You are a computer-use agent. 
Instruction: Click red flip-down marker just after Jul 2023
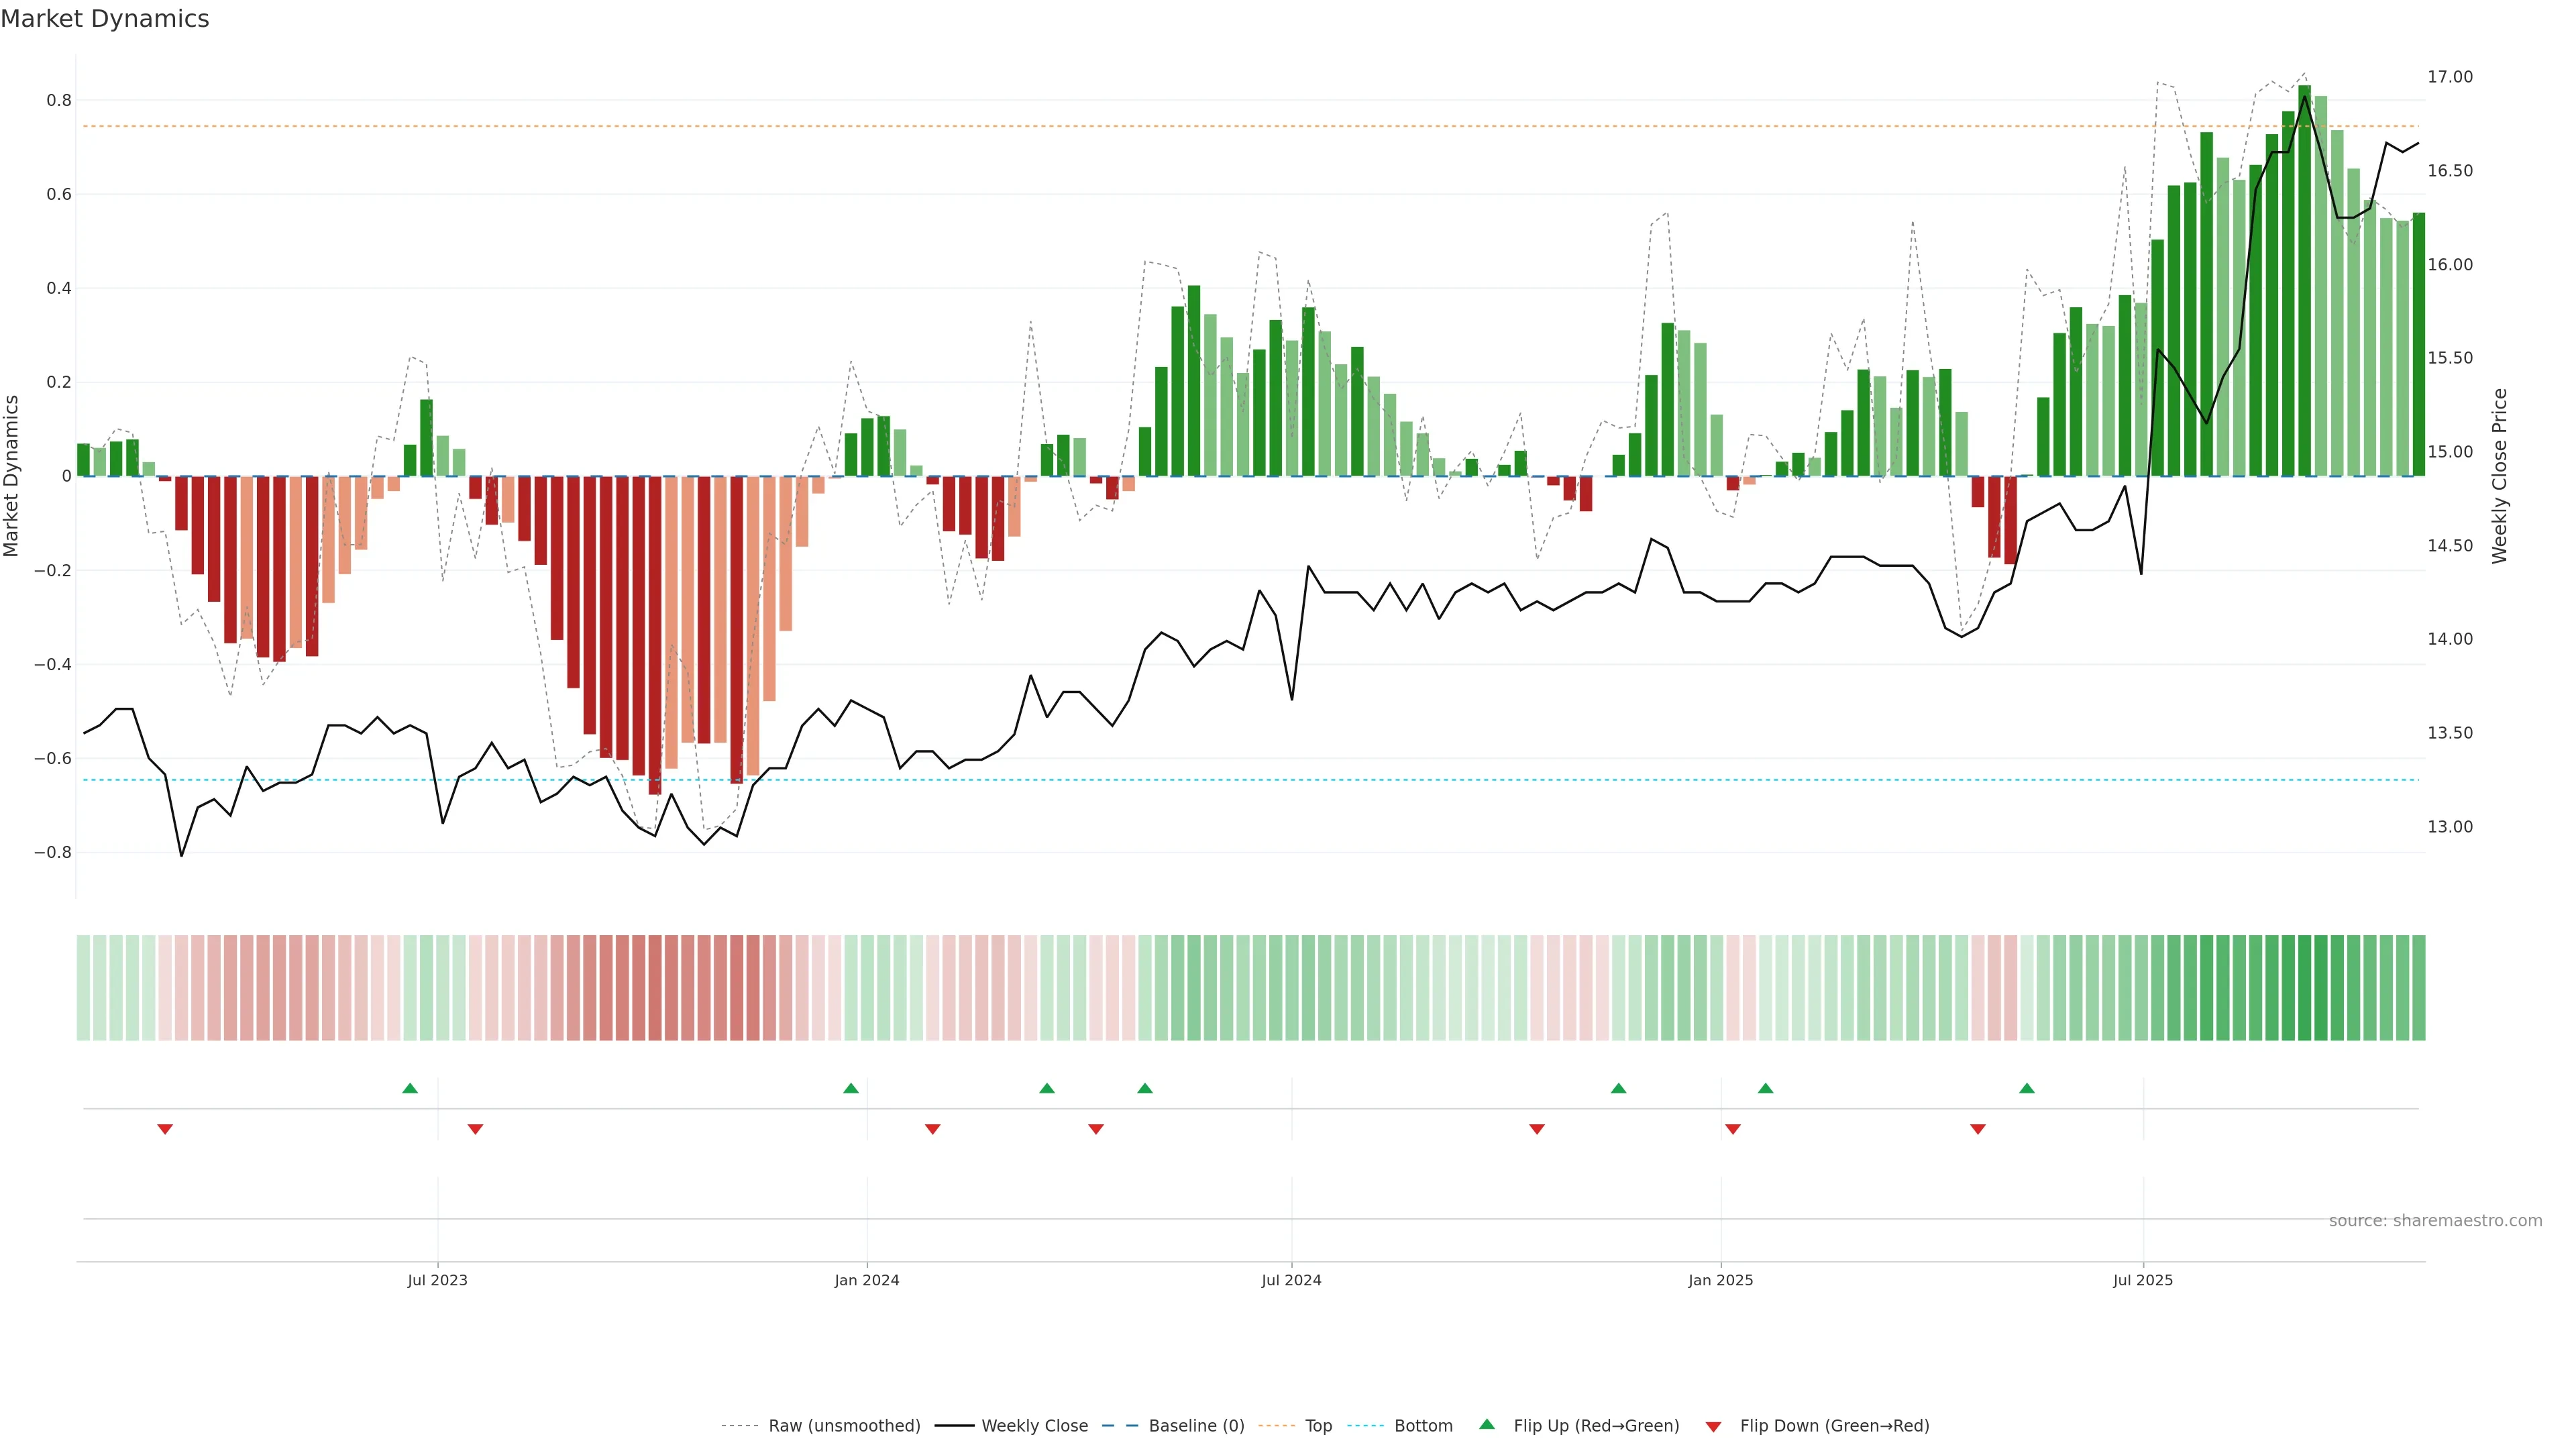[476, 1129]
